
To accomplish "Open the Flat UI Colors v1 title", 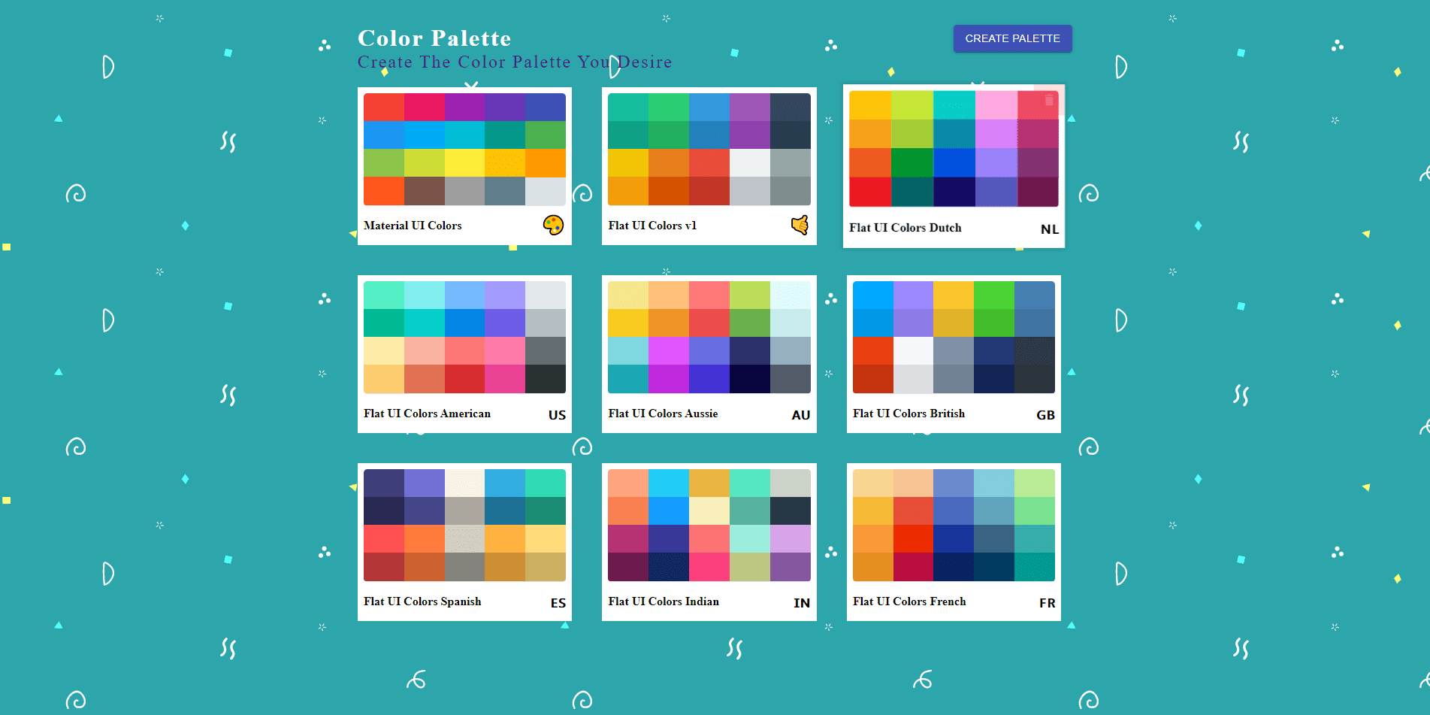I will (652, 226).
